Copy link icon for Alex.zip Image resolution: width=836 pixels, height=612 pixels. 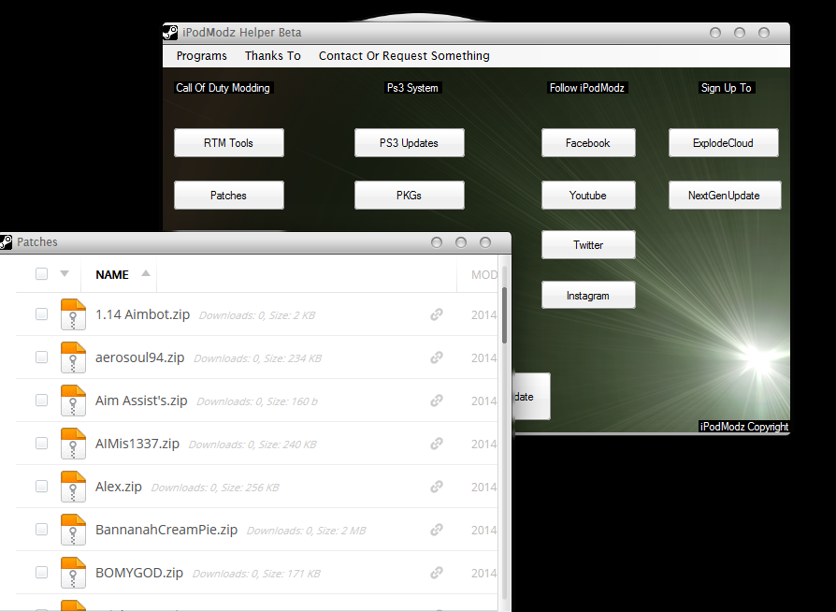(437, 487)
